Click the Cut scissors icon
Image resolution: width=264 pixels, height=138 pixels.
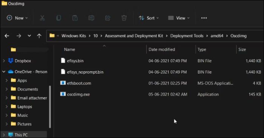(x=42, y=18)
